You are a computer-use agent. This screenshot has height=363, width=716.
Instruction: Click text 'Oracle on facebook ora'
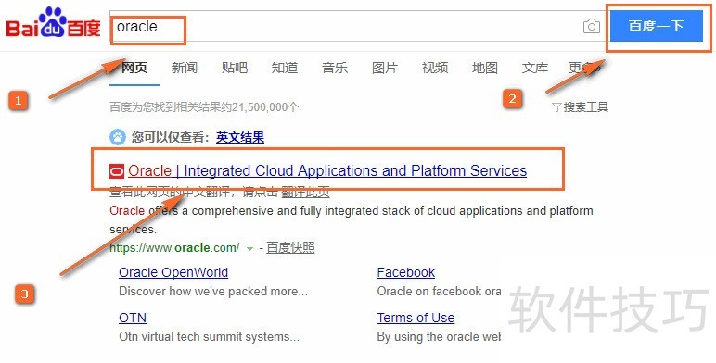(x=439, y=291)
